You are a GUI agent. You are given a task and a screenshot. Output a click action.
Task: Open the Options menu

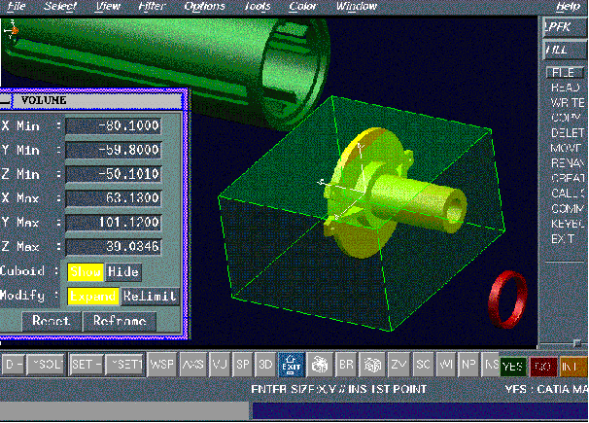204,6
